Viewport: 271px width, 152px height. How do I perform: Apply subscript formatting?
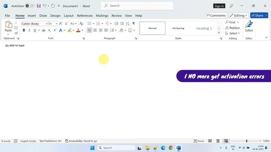(x=50, y=30)
